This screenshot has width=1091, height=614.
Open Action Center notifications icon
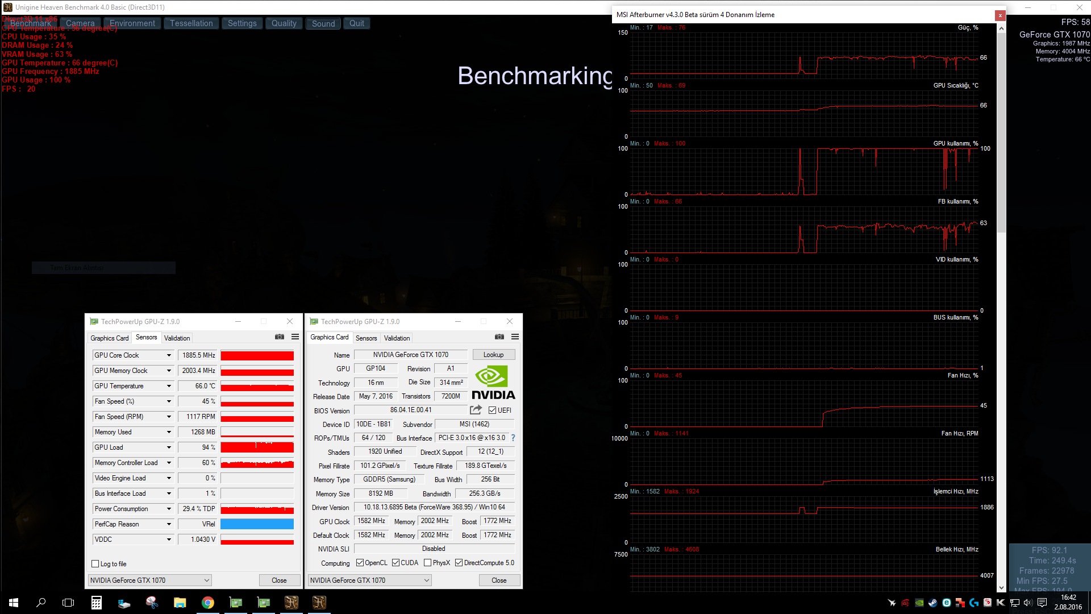coord(1042,603)
